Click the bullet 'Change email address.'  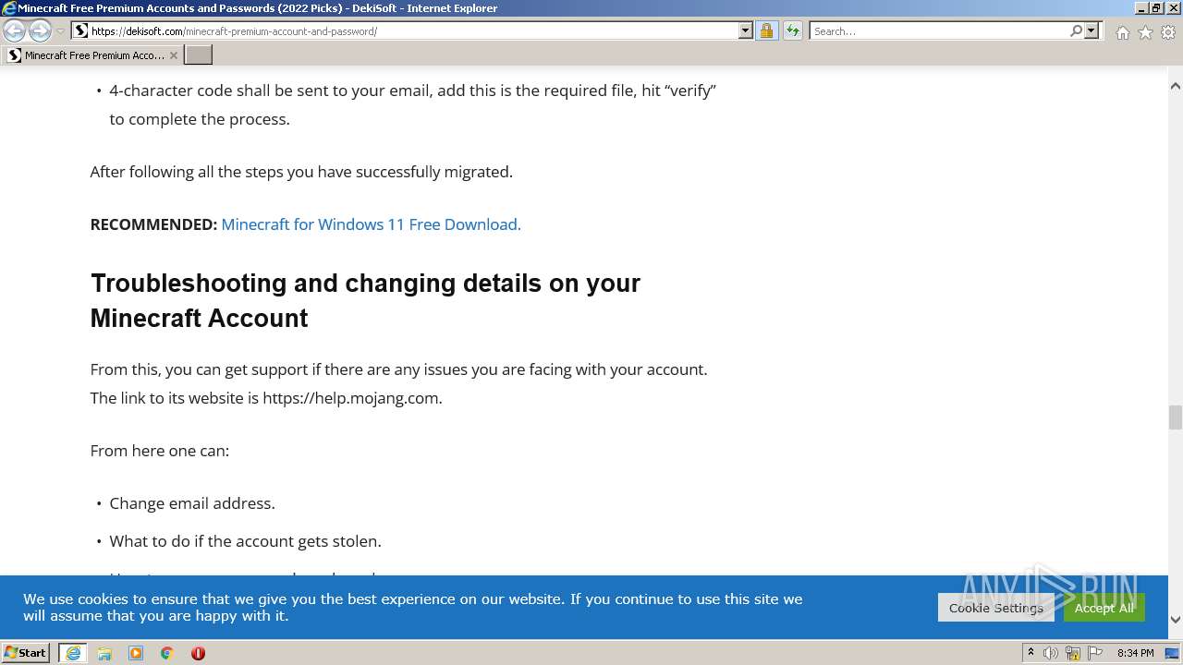point(192,503)
